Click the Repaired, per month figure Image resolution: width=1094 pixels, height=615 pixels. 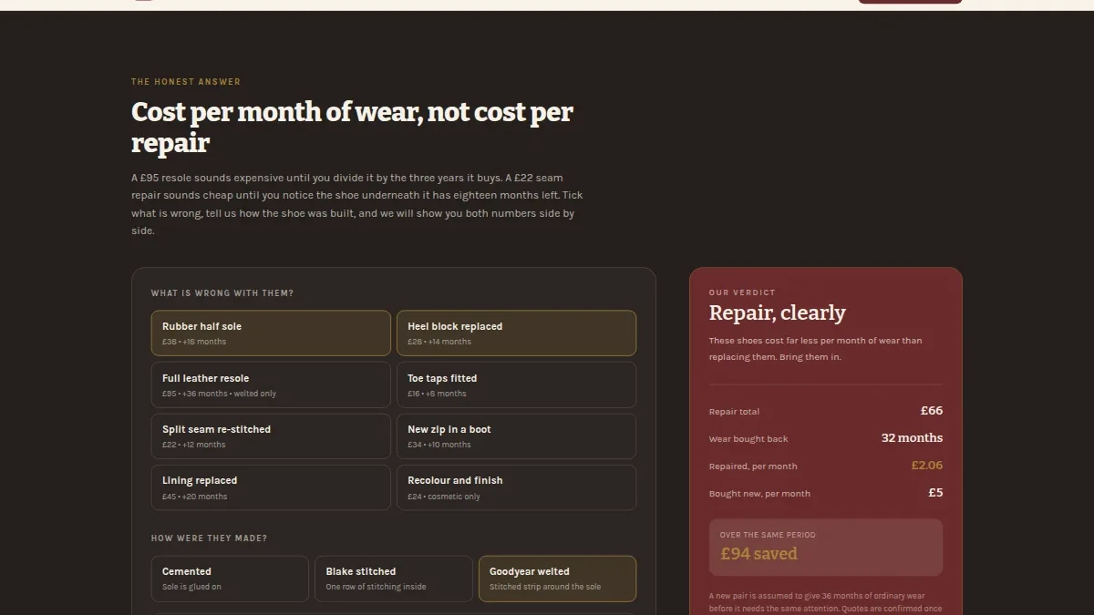point(927,466)
